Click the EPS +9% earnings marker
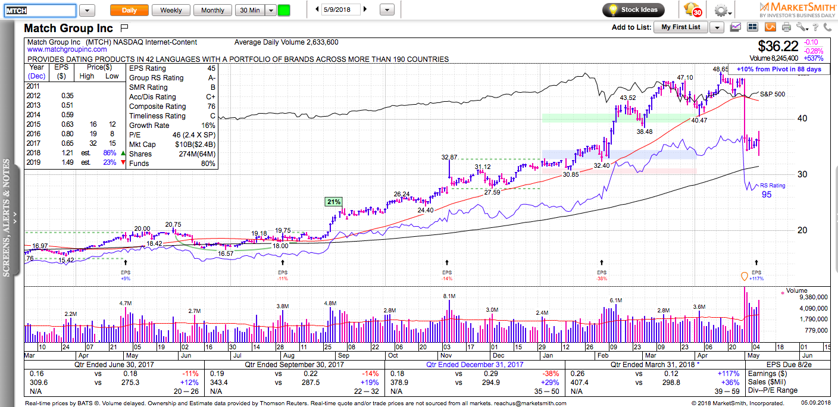The height and width of the screenshot is (407, 838). 125,275
